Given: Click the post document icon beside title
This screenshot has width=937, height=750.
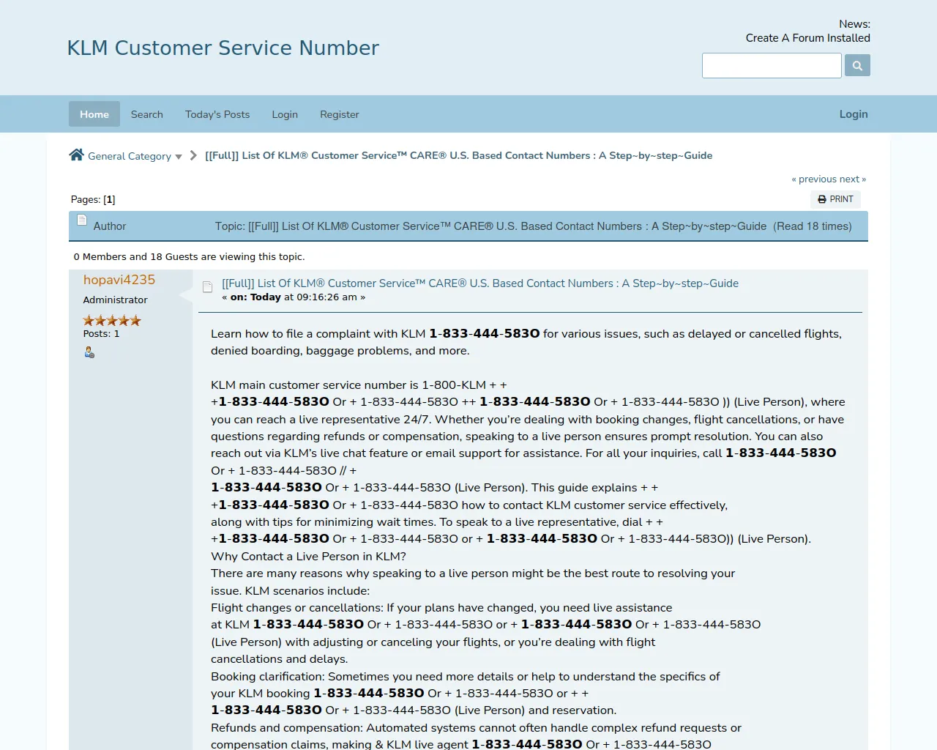Looking at the screenshot, I should (207, 287).
